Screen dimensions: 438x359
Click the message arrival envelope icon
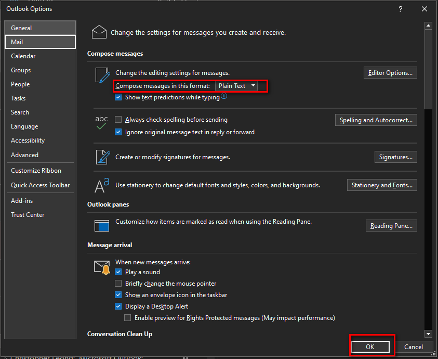(102, 266)
